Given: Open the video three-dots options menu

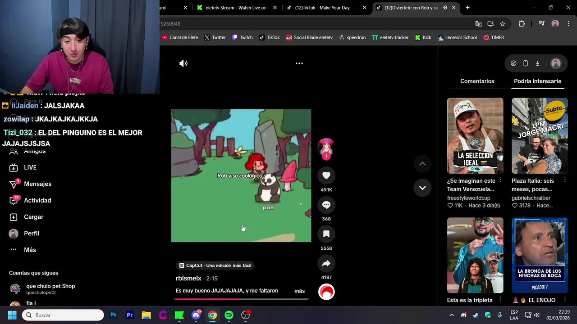Looking at the screenshot, I should (x=299, y=63).
